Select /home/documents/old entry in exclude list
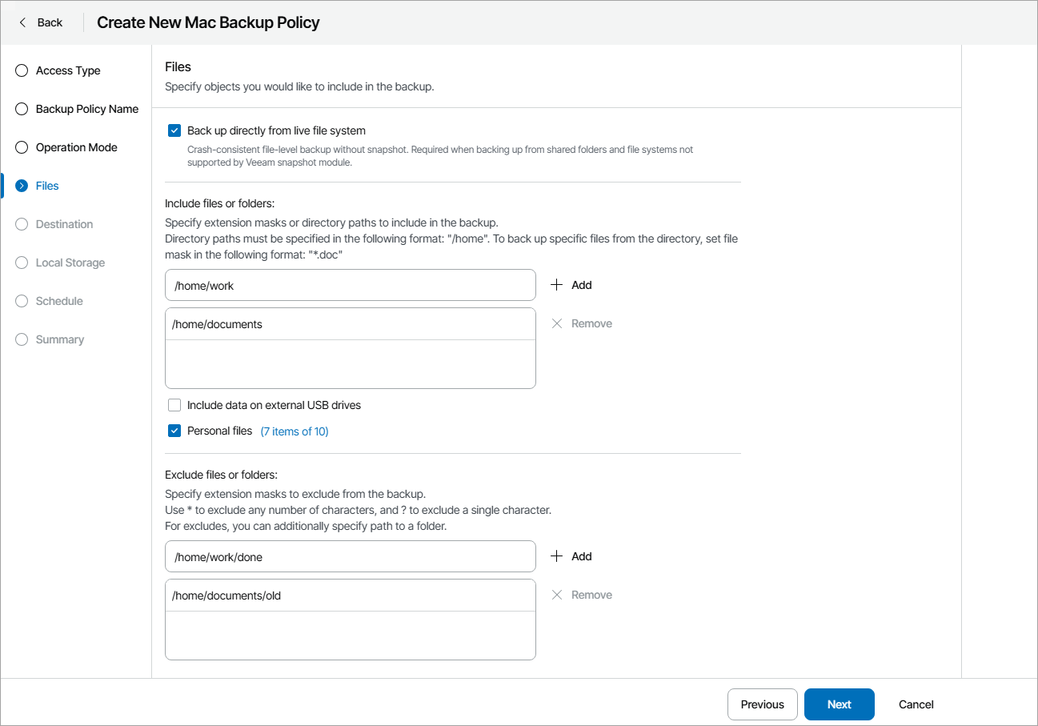 350,596
